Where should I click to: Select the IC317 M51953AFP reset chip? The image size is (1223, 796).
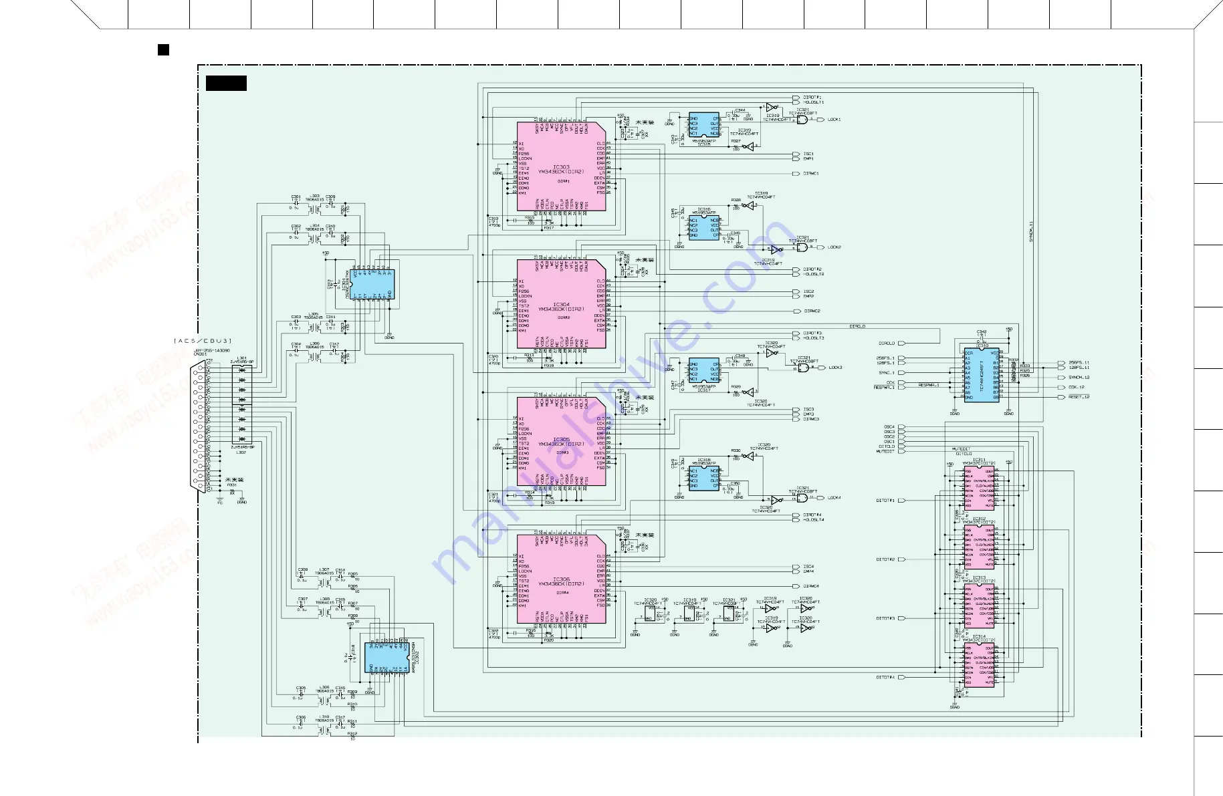tap(703, 372)
